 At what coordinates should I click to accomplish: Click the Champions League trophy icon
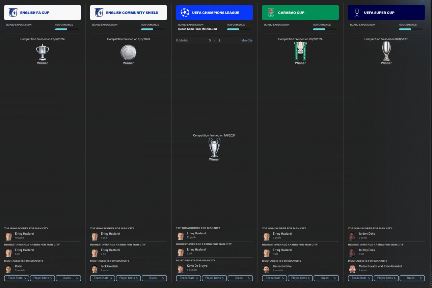point(214,148)
